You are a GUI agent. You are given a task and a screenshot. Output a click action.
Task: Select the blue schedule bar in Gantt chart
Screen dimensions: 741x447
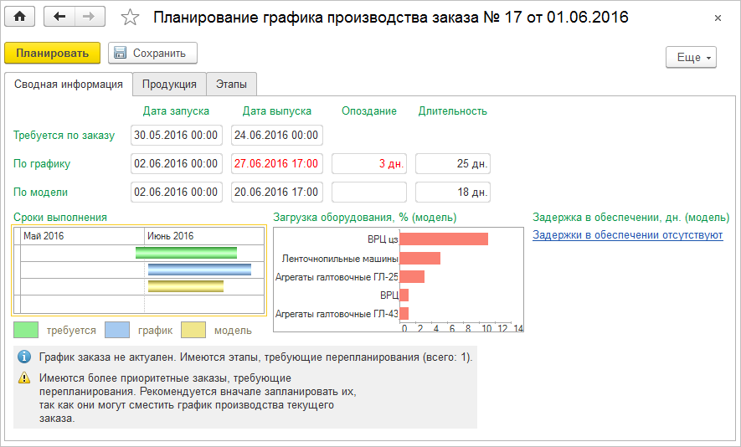[x=199, y=270]
